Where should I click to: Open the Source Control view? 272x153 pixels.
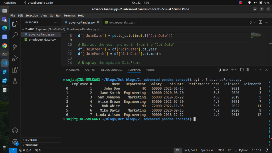(x=15, y=46)
